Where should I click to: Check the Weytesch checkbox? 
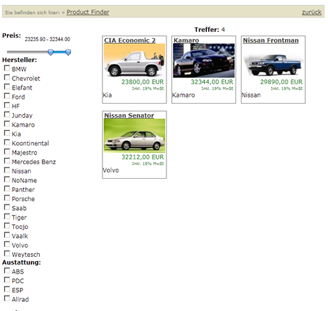pos(7,254)
